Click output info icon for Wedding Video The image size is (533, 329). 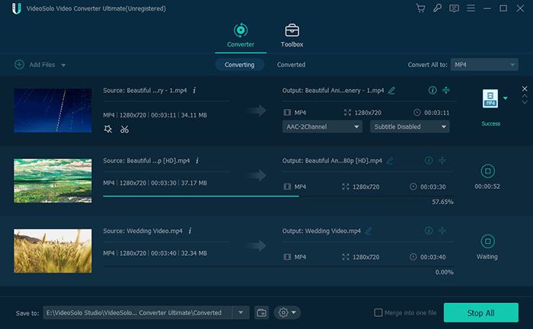pos(429,231)
